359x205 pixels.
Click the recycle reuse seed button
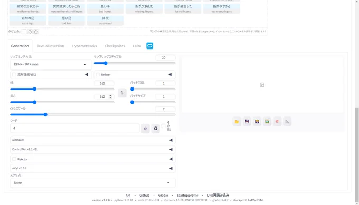point(155,129)
